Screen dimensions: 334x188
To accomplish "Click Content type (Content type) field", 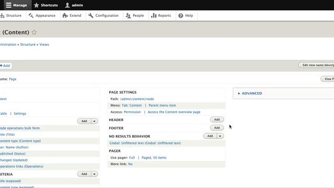I will click(20, 141).
